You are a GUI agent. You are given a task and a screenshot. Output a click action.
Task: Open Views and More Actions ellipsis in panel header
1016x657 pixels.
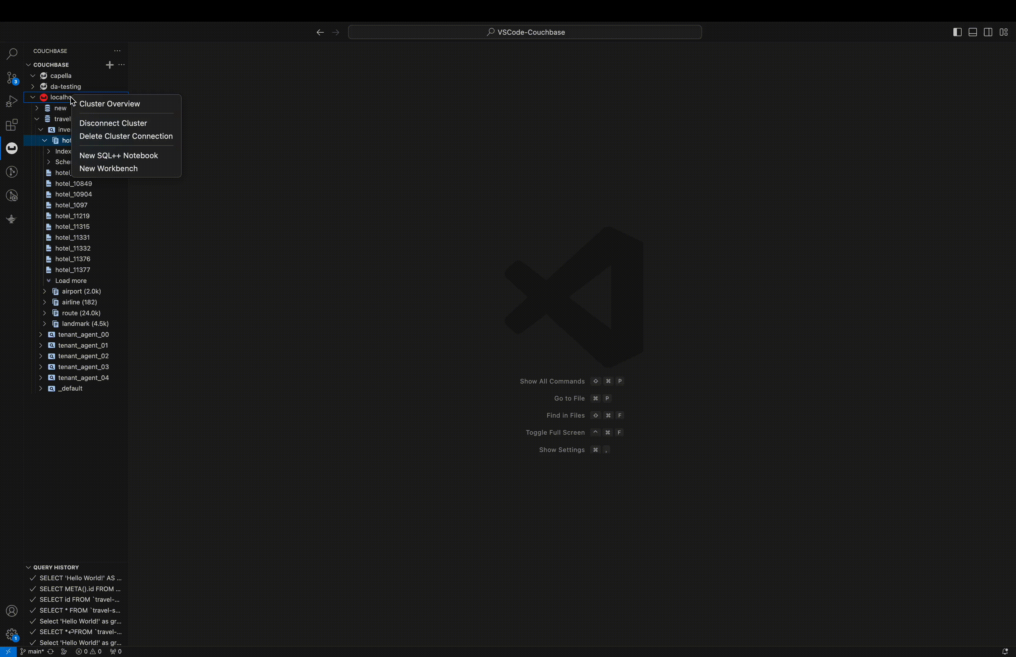[117, 51]
